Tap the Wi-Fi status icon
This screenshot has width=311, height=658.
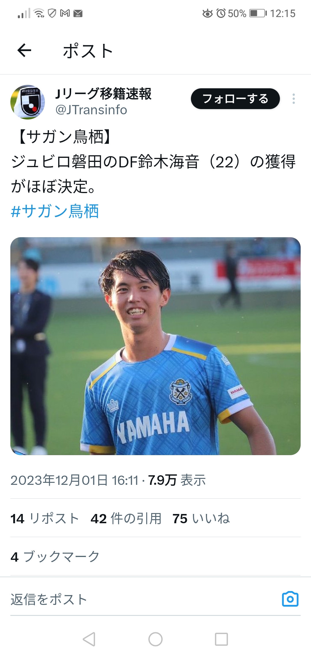click(x=39, y=13)
